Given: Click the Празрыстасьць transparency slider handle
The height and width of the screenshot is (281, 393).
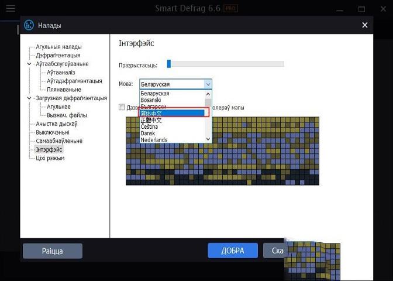Looking at the screenshot, I should (169, 64).
